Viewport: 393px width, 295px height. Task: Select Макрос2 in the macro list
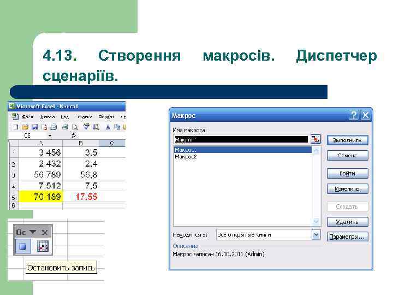(243, 157)
